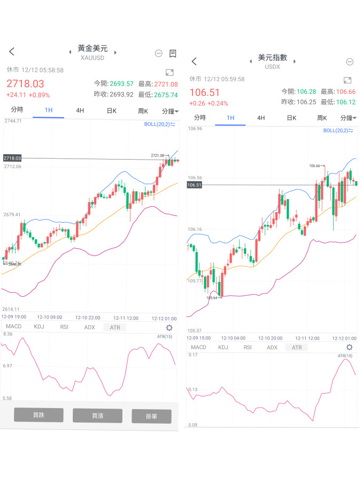Open indicator settings gear under the USDX chart

(350, 348)
